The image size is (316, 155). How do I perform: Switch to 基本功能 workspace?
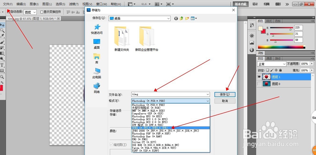click(x=240, y=4)
